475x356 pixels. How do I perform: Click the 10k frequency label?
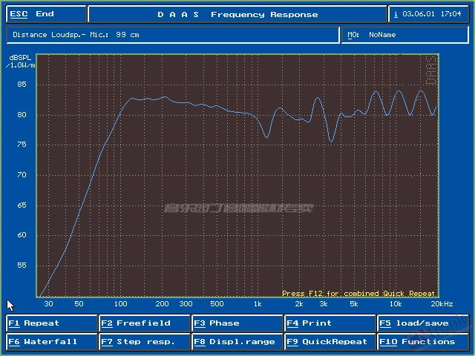[x=396, y=304]
